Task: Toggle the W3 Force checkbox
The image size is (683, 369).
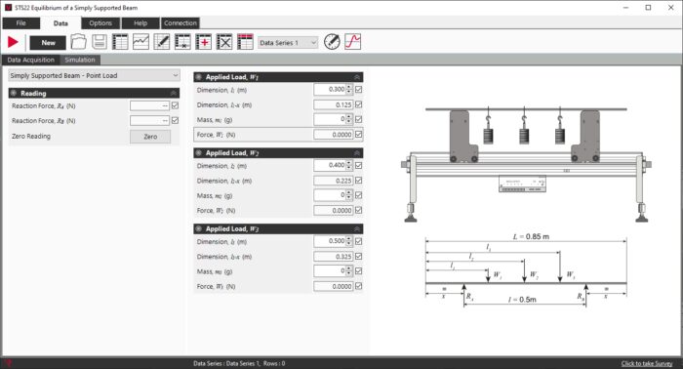Action: [358, 286]
